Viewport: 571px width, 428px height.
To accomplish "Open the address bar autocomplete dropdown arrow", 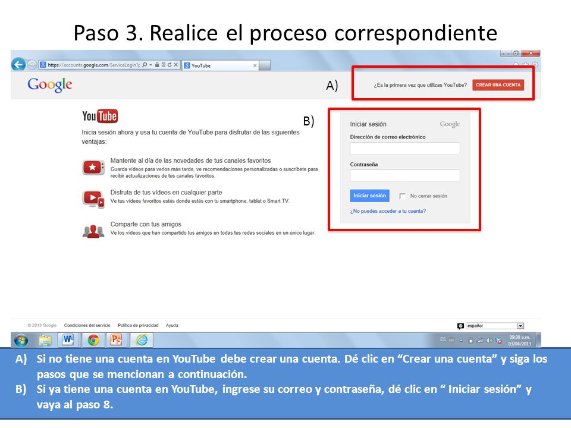I will click(150, 65).
